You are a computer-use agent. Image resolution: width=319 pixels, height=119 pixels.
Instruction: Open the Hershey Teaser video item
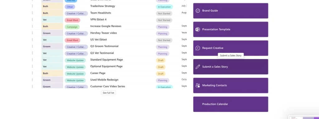tap(103, 33)
